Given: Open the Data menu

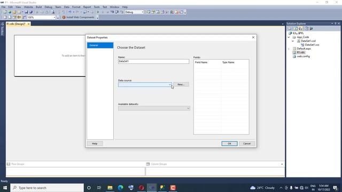Looking at the screenshot, I should click(x=66, y=7).
